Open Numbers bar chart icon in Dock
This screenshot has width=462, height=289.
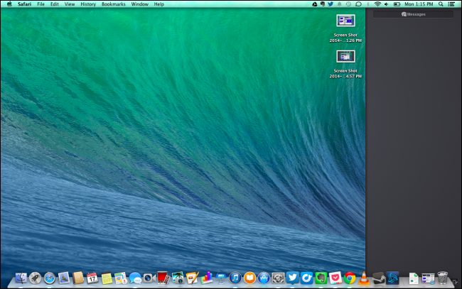[207, 278]
